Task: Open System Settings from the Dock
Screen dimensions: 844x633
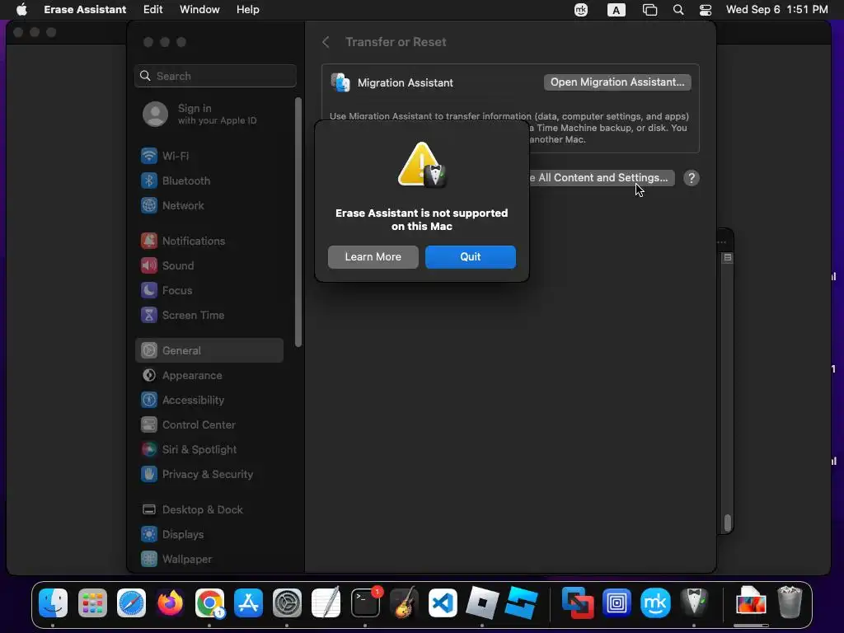Action: pos(287,603)
